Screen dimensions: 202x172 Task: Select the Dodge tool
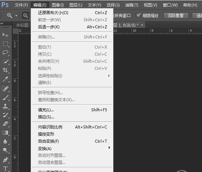coord(5,150)
